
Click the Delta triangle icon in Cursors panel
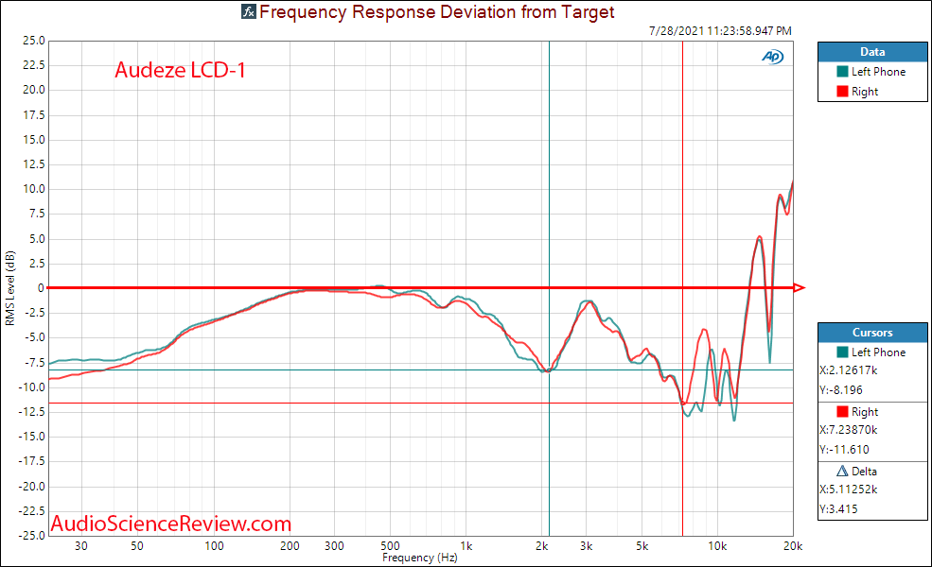click(x=842, y=471)
